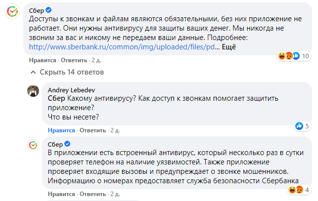Image resolution: width=318 pixels, height=201 pixels.
Task: Click the verified badge beside top Сбер name
Action: [x=48, y=10]
